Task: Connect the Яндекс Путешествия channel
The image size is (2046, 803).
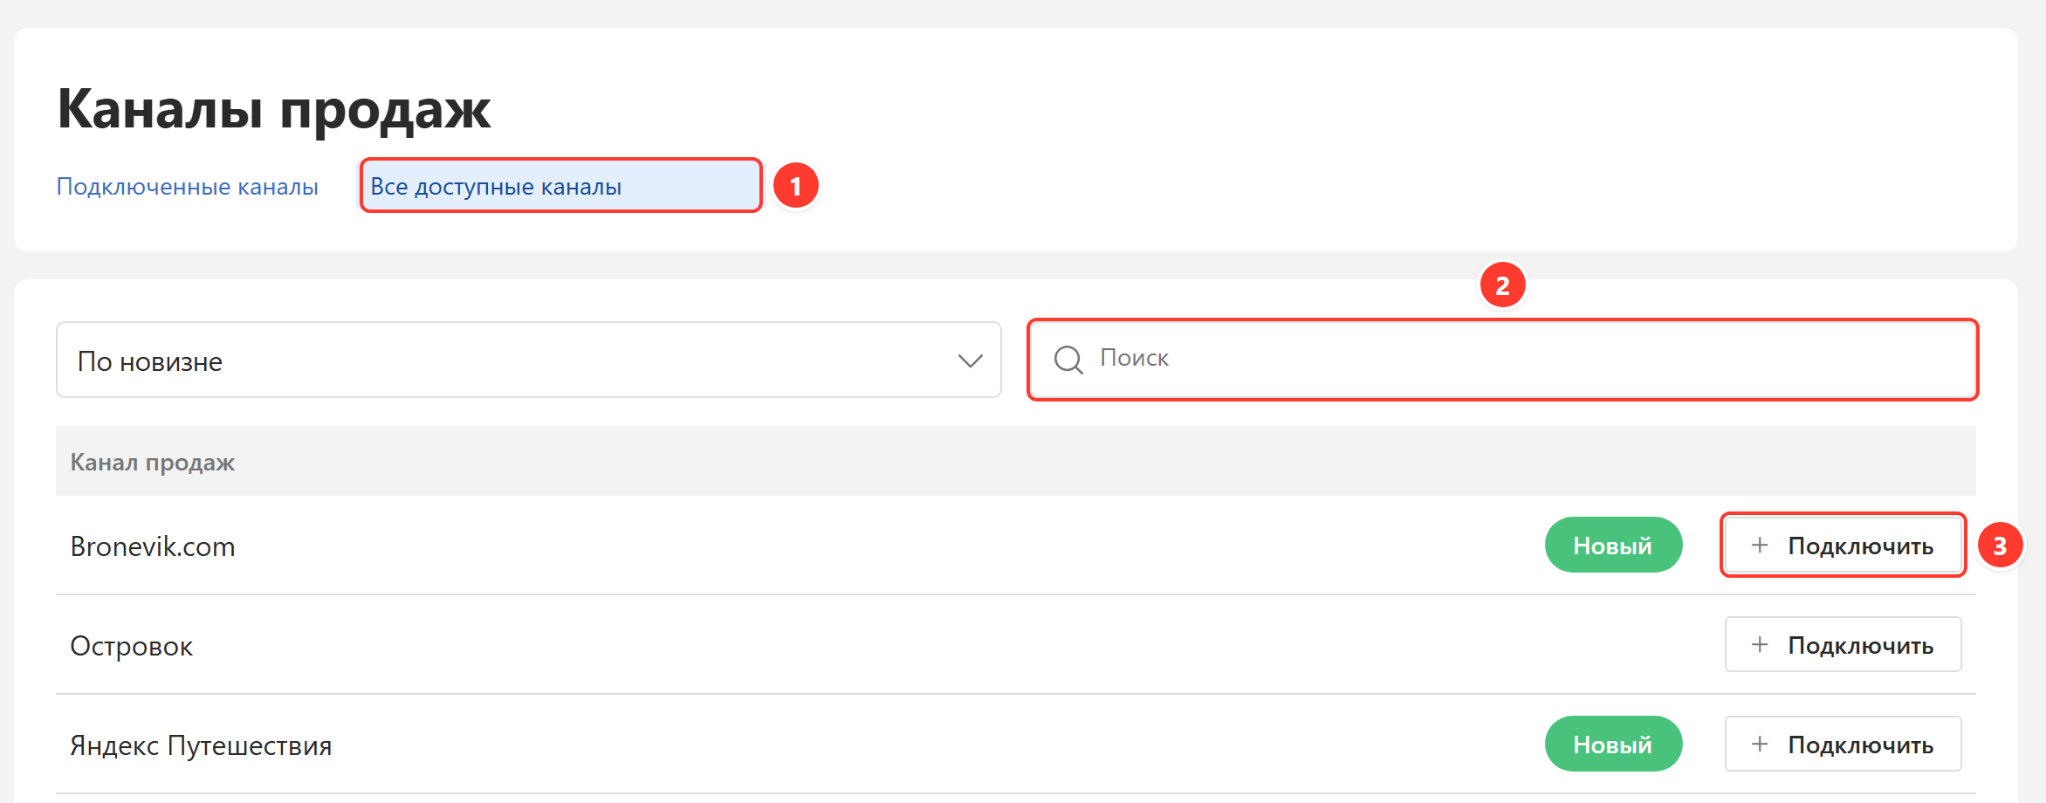Action: tap(1843, 745)
